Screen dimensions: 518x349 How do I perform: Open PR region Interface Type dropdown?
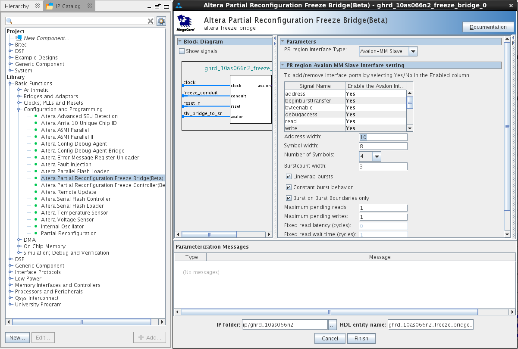point(413,51)
